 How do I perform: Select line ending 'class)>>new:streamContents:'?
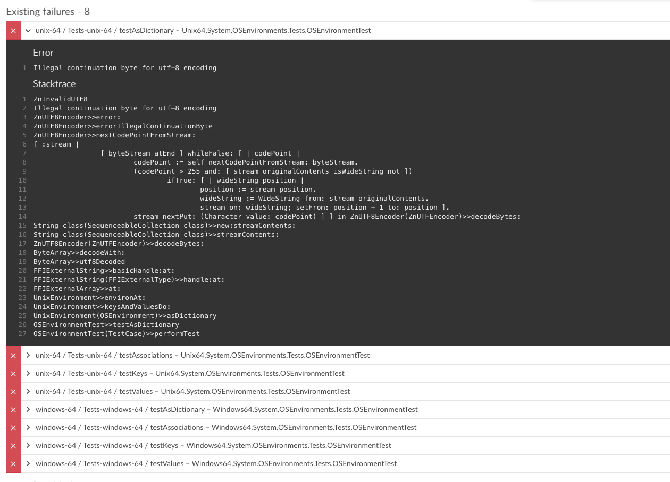click(x=164, y=226)
